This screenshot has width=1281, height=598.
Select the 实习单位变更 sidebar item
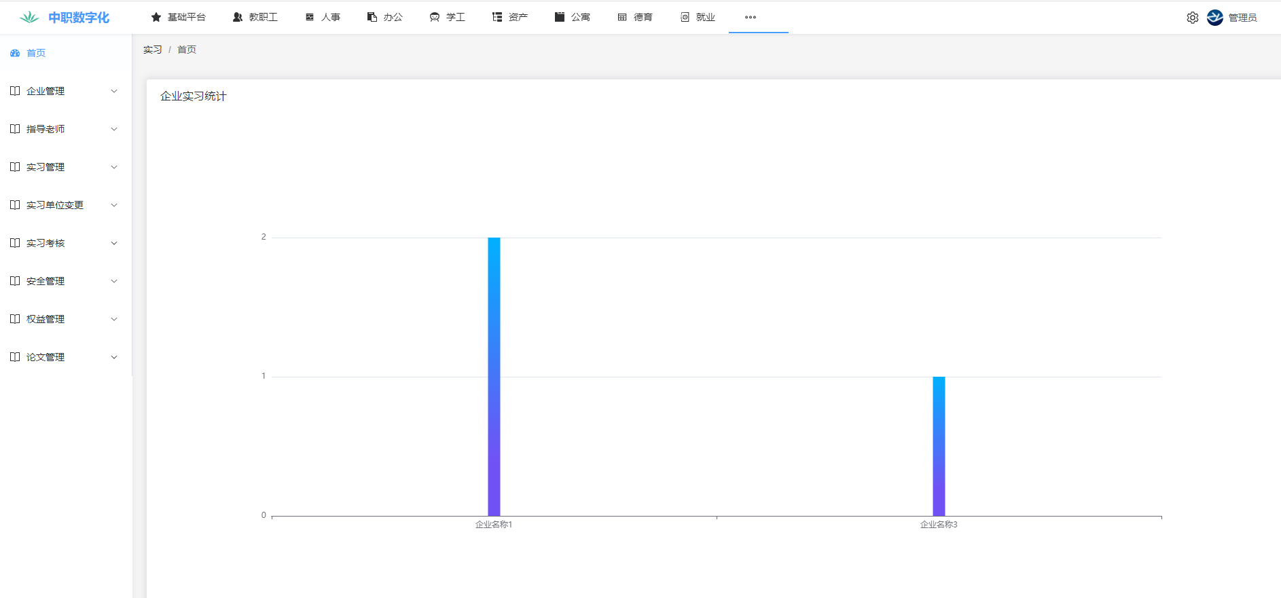(55, 205)
